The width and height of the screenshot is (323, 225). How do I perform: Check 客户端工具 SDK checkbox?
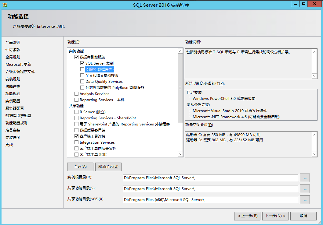click(76, 155)
